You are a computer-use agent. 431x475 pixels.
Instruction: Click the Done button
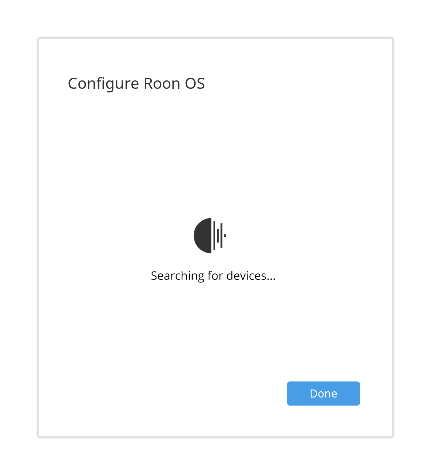323,394
